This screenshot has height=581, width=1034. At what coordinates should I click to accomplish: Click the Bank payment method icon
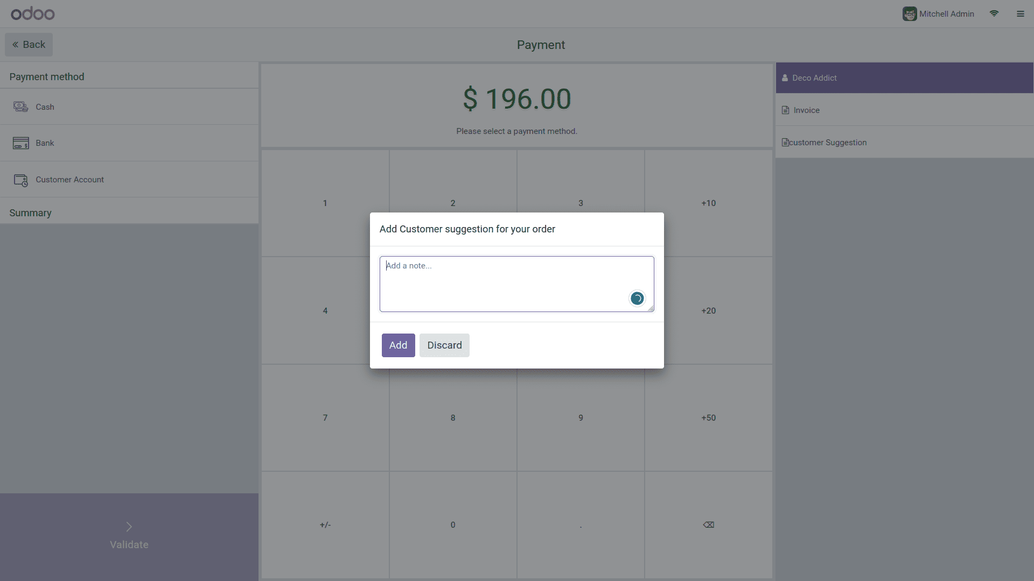tap(20, 143)
